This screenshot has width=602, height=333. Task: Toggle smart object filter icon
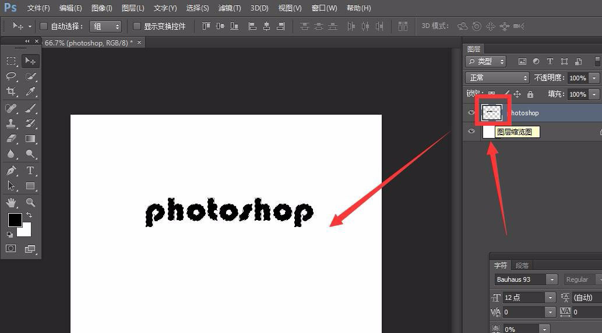579,61
